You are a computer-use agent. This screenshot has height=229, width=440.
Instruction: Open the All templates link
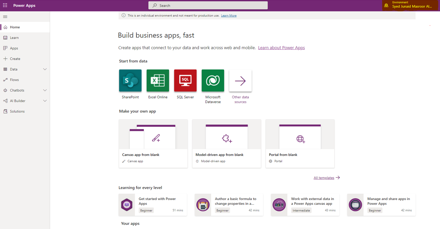tap(324, 178)
